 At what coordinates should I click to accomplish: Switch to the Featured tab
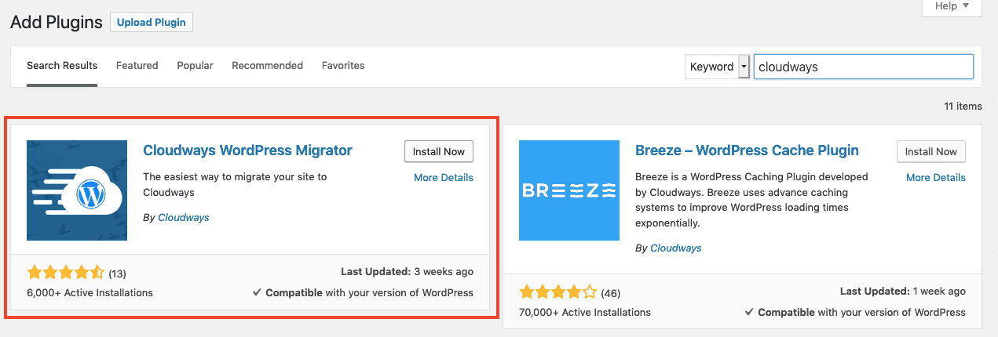137,66
